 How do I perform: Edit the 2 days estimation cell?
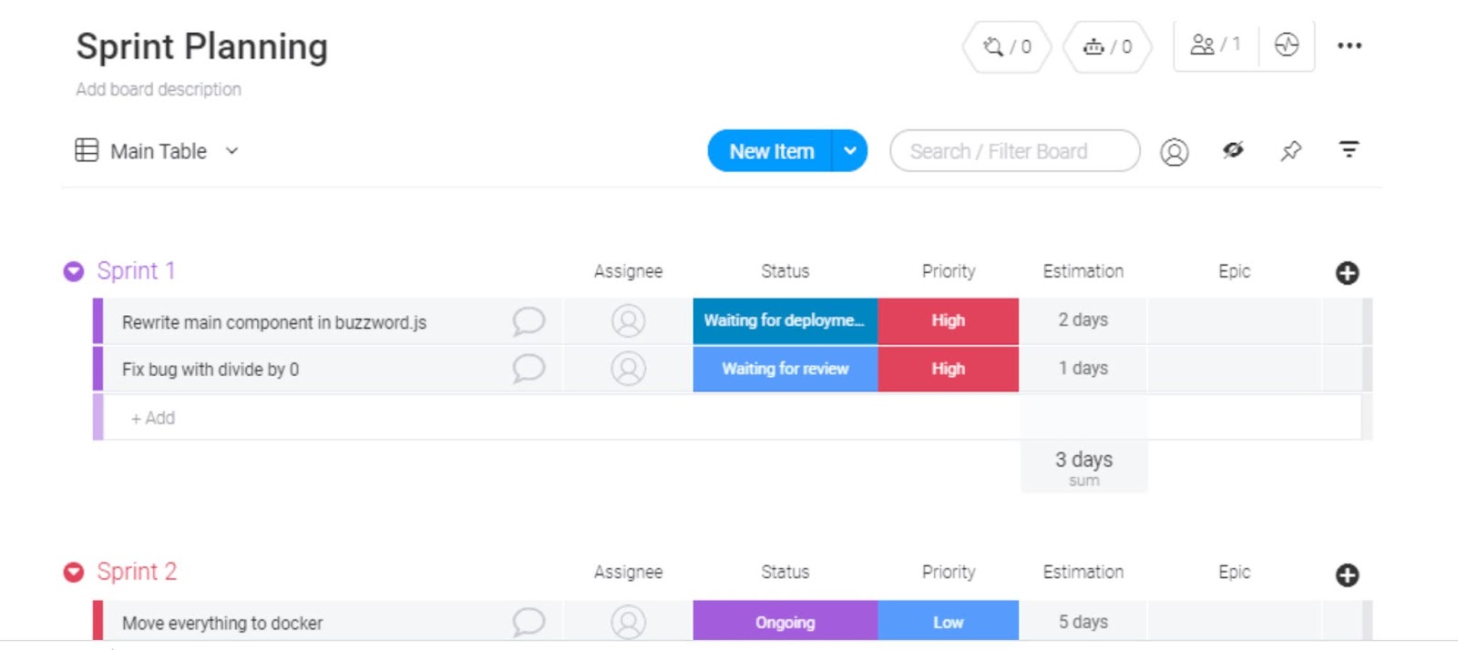click(x=1083, y=320)
